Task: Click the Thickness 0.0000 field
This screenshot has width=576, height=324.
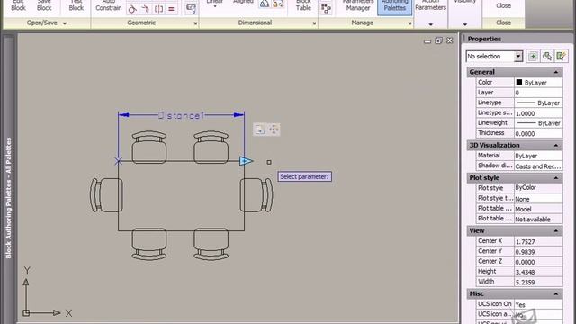Action: [538, 133]
